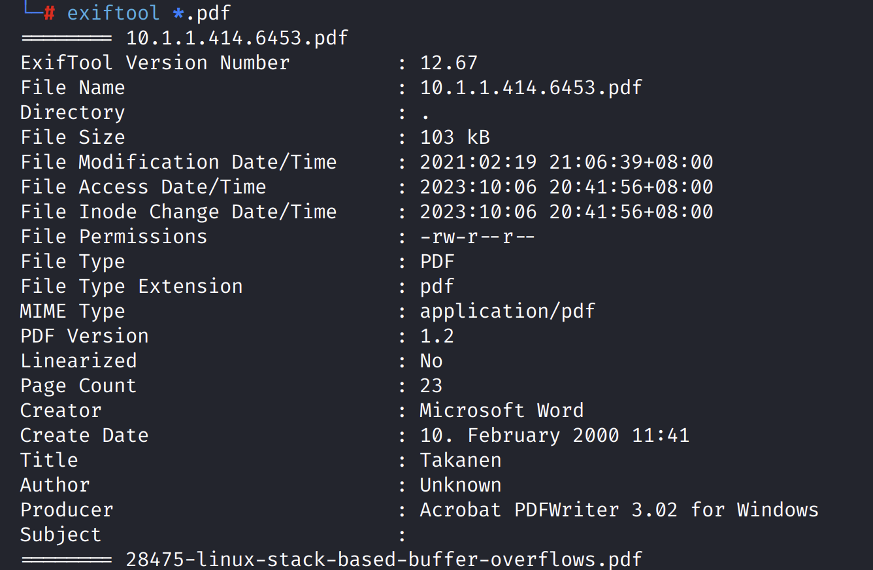Click the Title value Takanen

coord(461,460)
